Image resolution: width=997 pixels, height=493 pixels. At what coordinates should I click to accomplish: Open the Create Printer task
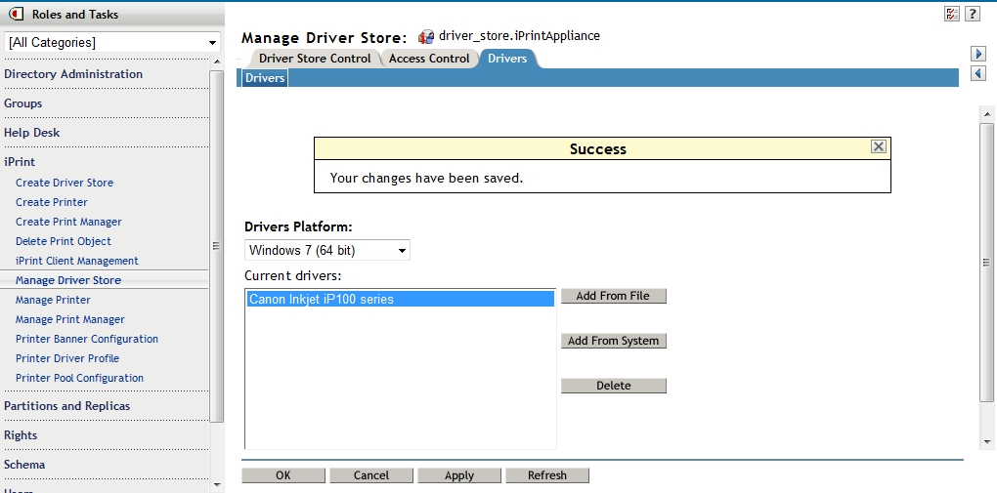(52, 202)
